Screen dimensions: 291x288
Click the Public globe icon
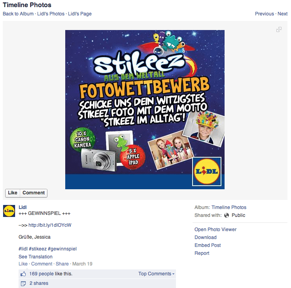pyautogui.click(x=227, y=215)
